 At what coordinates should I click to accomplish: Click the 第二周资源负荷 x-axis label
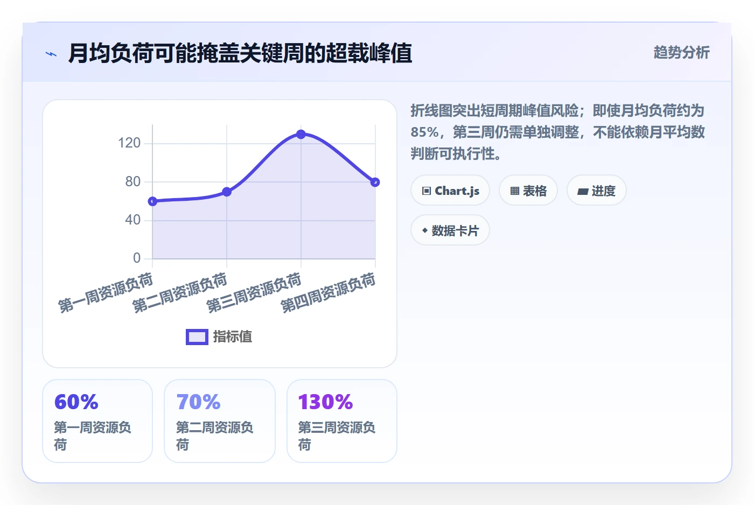[180, 293]
